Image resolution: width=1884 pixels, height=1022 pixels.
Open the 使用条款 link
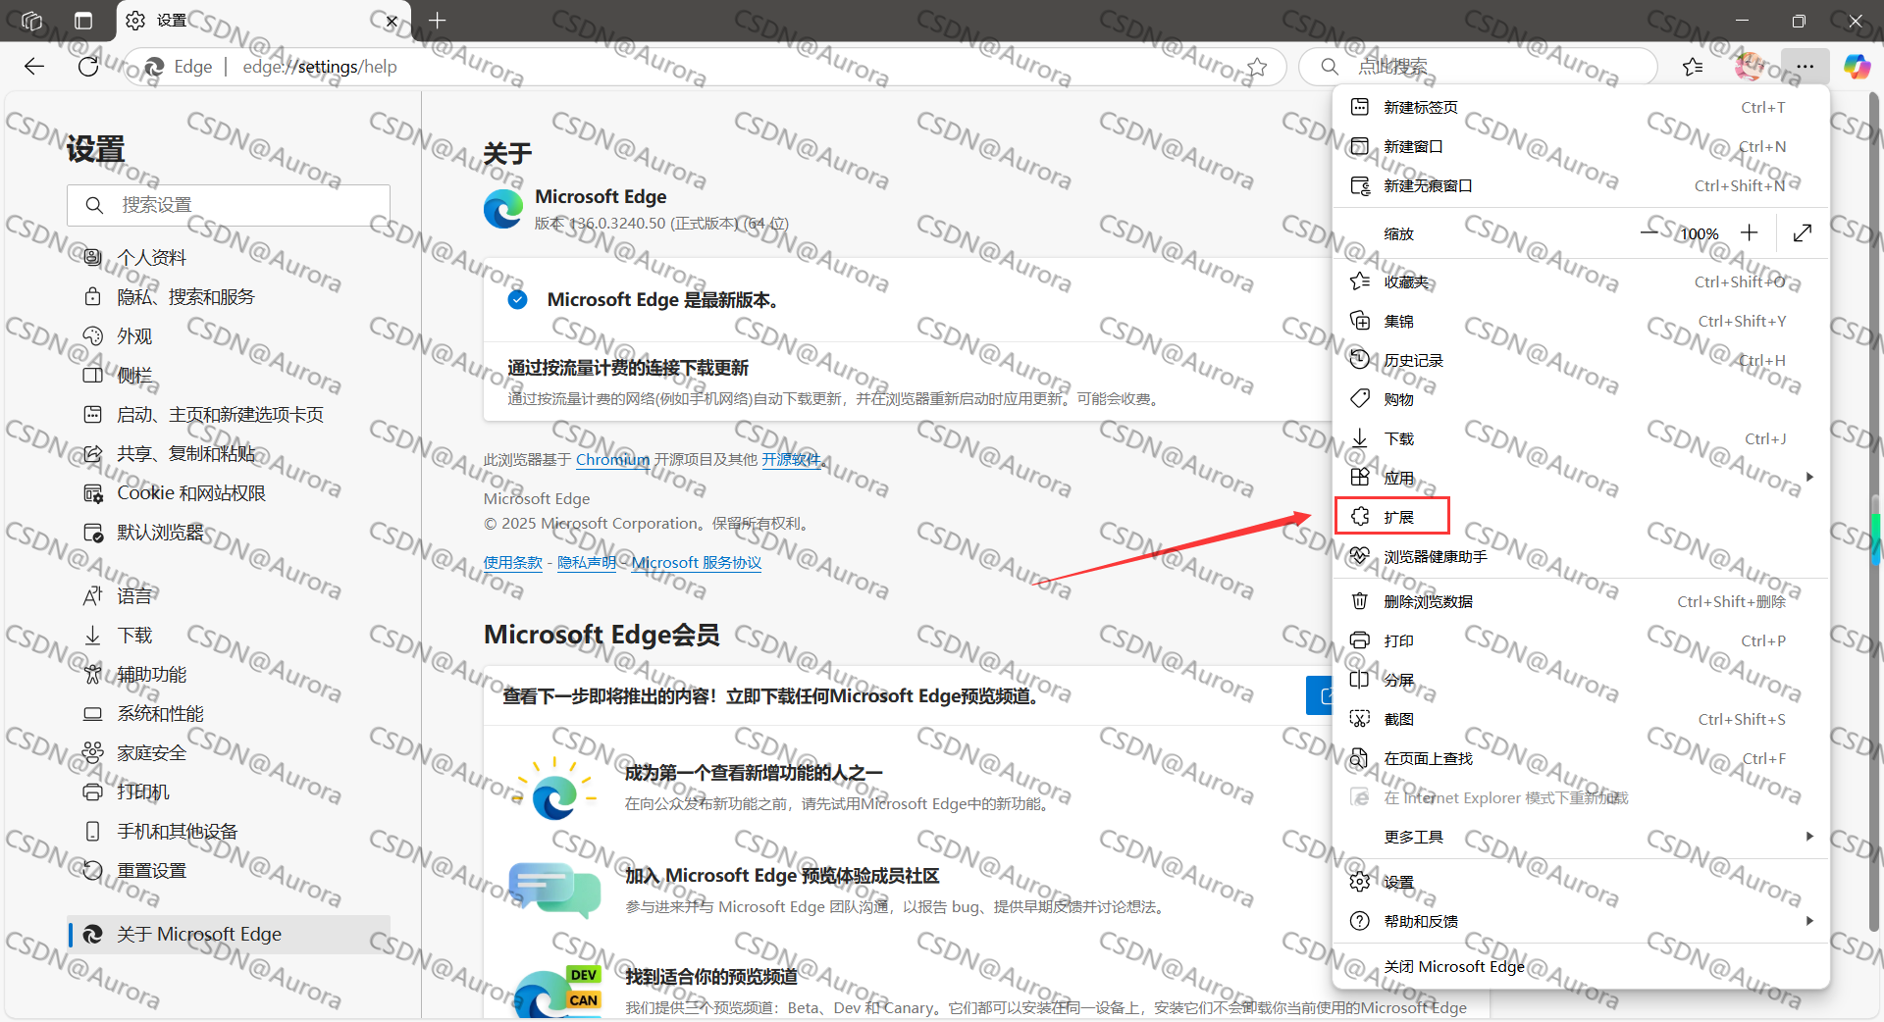513,562
